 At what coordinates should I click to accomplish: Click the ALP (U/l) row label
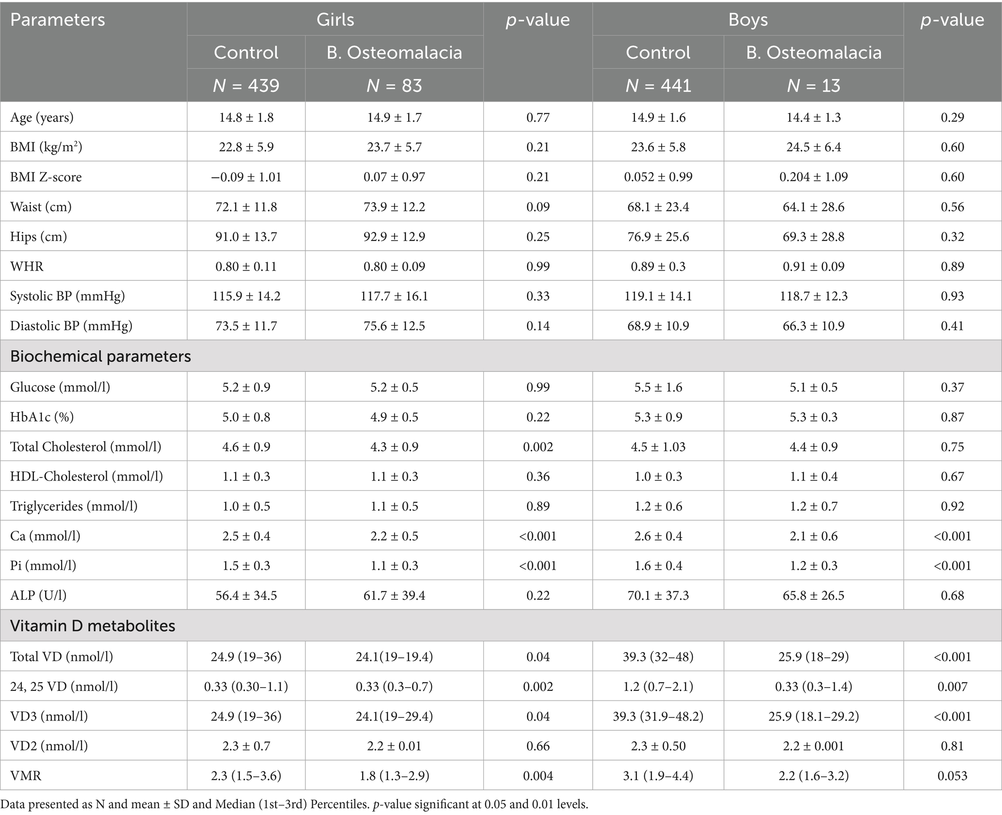38,595
